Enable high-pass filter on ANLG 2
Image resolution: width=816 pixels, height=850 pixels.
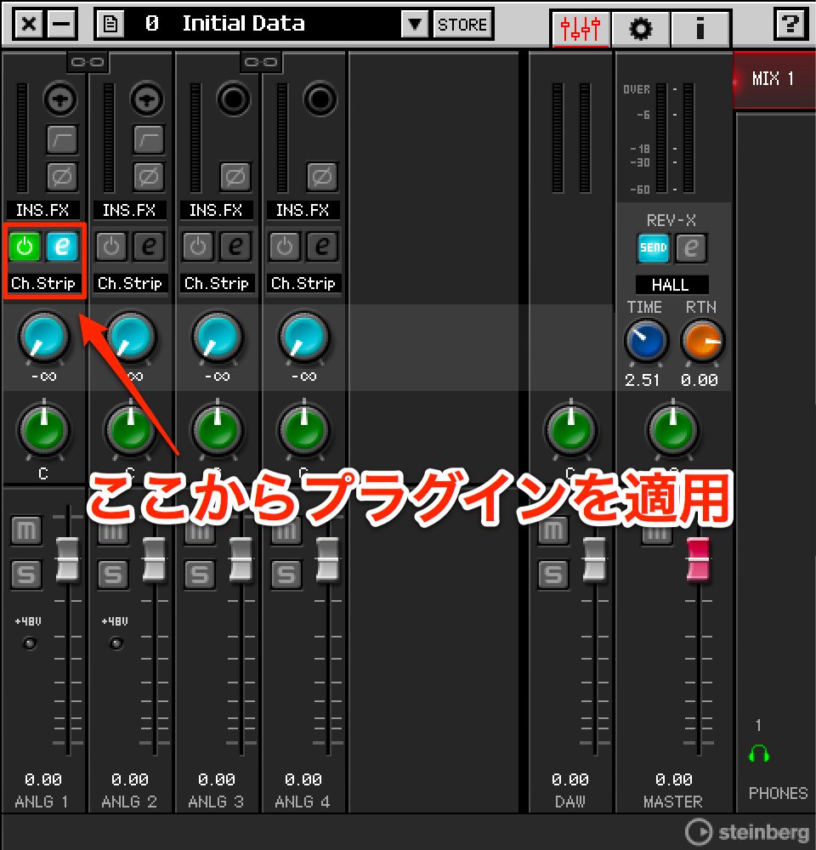coord(149,140)
